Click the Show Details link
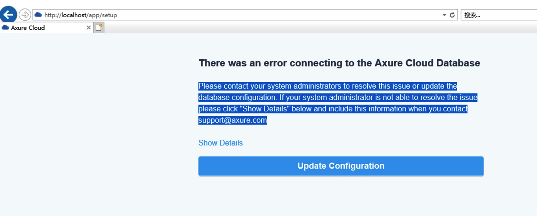Screen dimensions: 537x219 point(220,143)
